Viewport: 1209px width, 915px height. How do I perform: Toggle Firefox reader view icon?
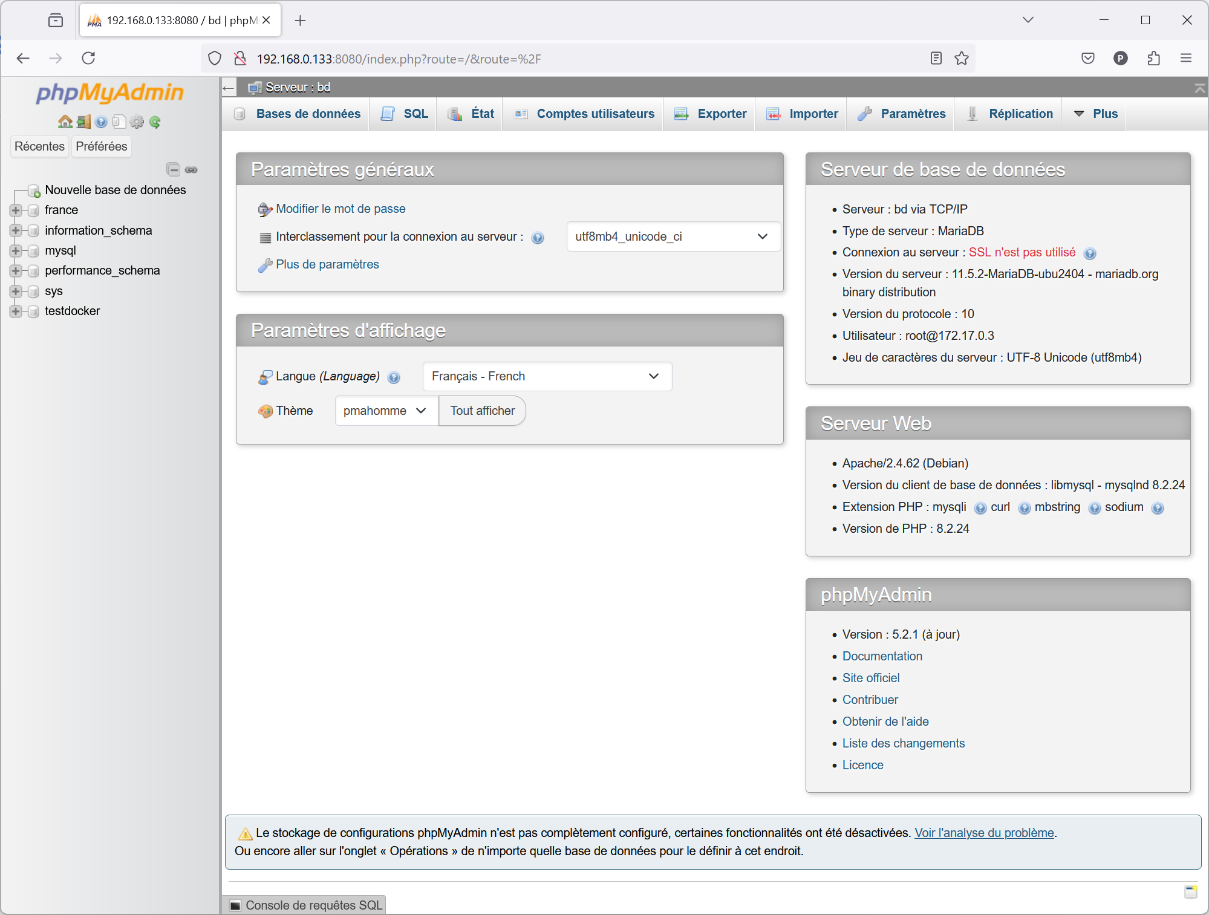tap(936, 59)
